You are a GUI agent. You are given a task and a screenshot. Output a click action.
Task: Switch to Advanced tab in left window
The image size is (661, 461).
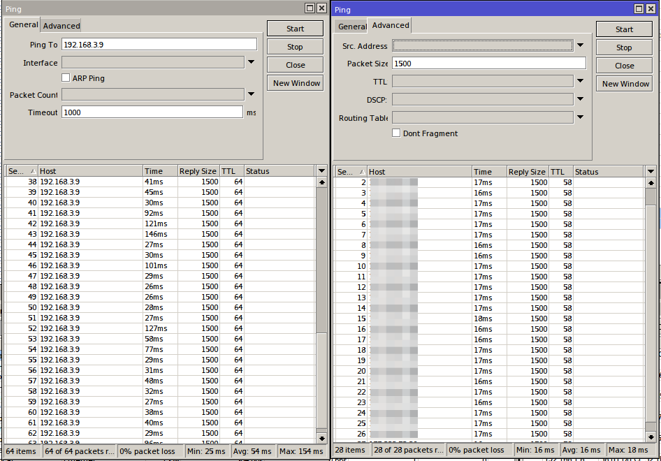pyautogui.click(x=61, y=26)
